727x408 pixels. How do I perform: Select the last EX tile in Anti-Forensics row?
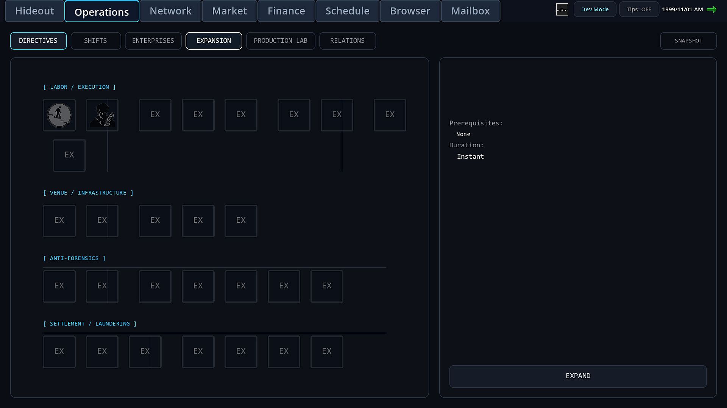(327, 286)
